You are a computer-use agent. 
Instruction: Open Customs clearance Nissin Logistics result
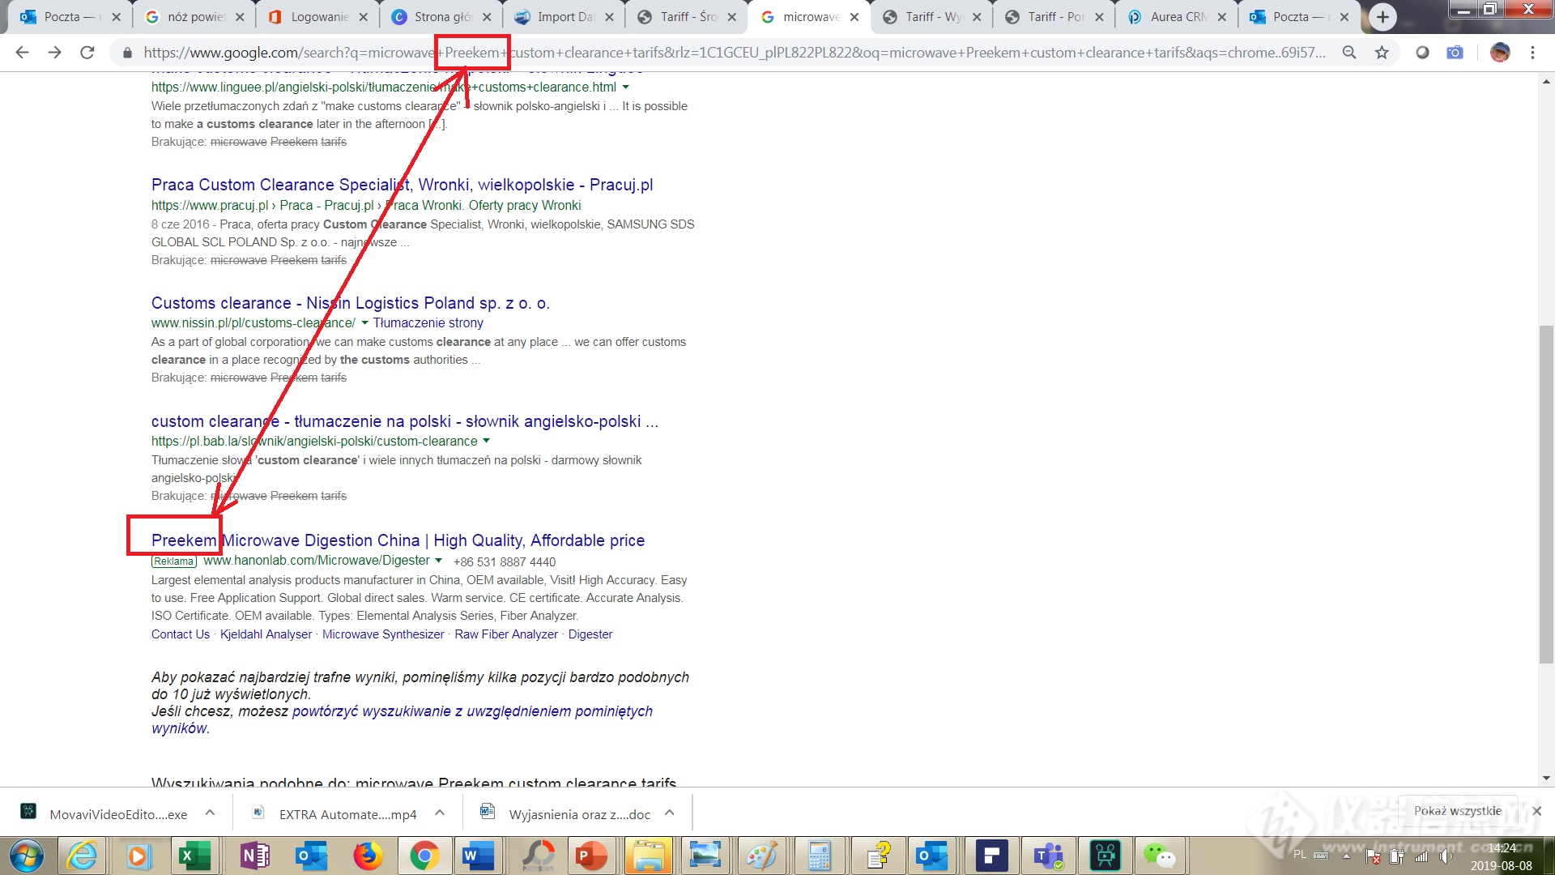[x=350, y=303]
